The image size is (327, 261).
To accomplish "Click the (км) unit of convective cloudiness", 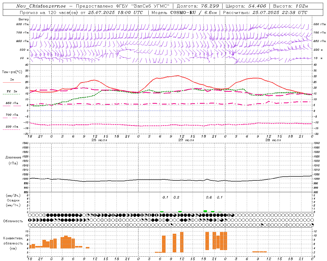I will (13, 248).
